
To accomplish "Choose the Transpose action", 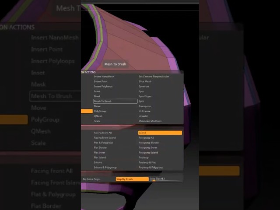I will 145,106.
